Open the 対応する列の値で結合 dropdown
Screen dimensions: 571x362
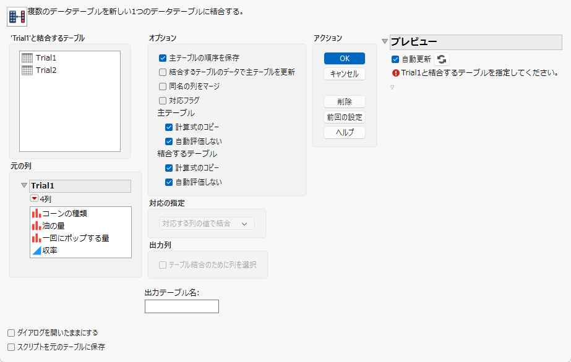pos(207,224)
